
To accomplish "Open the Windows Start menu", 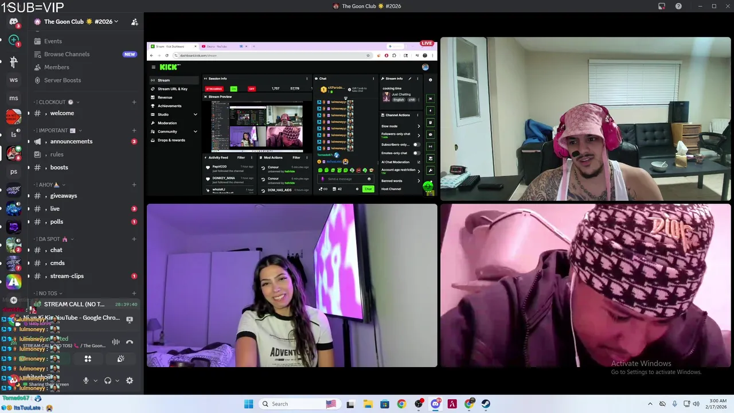I will (248, 404).
